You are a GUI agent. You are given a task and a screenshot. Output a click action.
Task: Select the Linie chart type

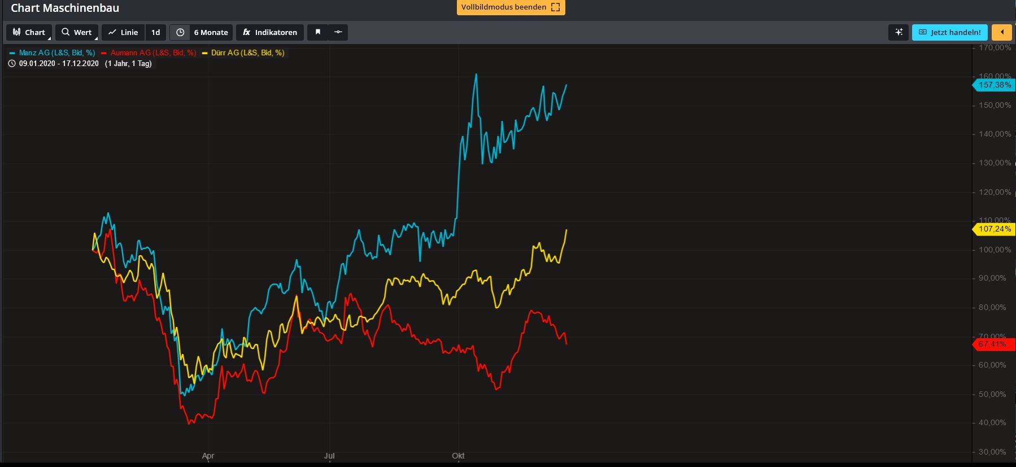pyautogui.click(x=123, y=32)
